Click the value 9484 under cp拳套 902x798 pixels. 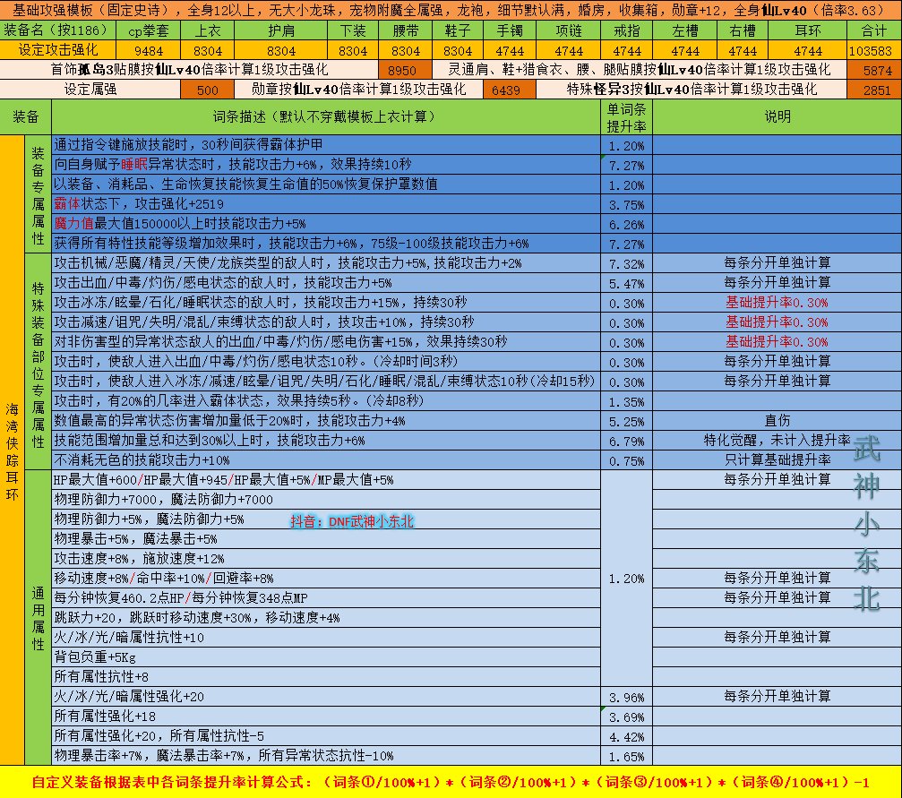coord(148,51)
